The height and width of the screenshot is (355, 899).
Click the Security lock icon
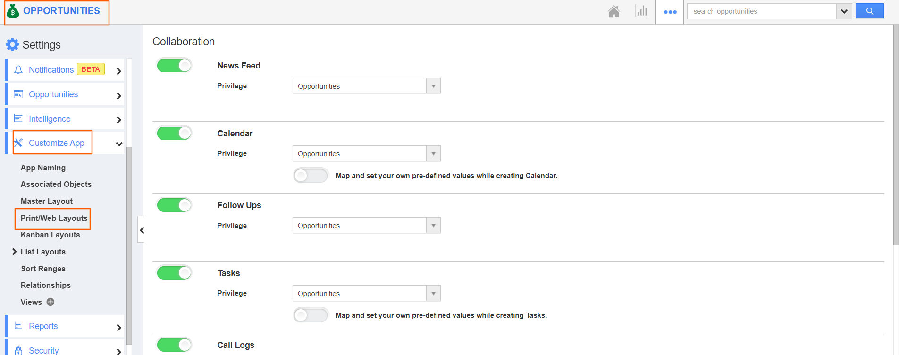point(18,350)
